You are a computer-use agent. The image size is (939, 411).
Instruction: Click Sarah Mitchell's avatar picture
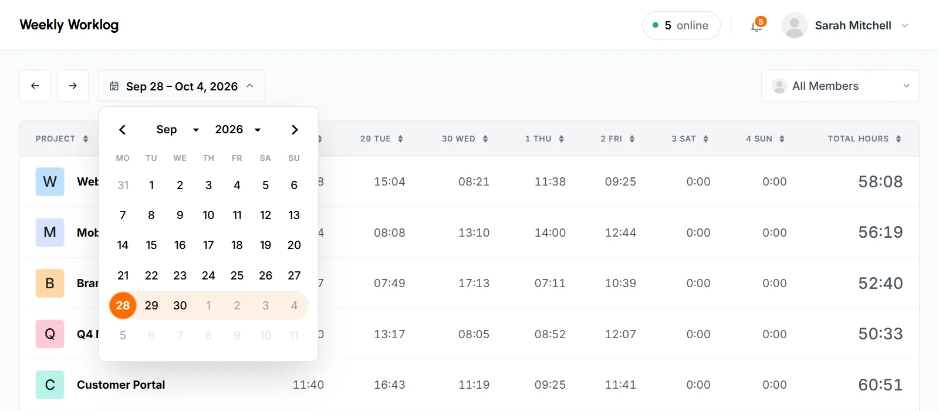(x=795, y=26)
